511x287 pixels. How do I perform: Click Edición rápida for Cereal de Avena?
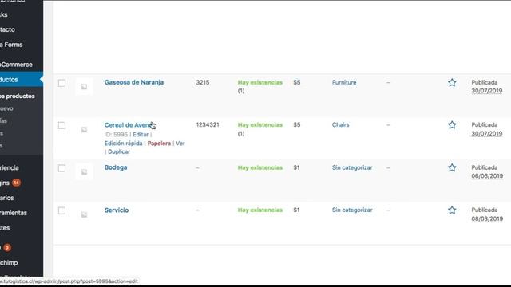(123, 143)
